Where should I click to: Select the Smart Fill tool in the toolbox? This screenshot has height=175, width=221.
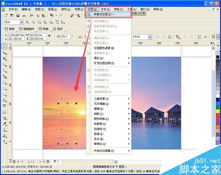tap(4, 77)
